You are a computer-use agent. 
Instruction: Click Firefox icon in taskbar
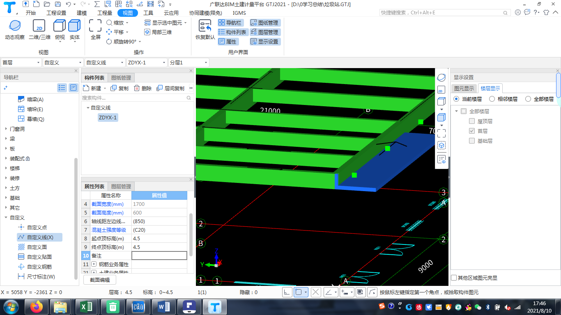[37, 306]
